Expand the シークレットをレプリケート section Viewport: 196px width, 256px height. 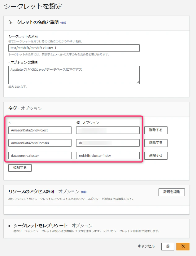point(10,226)
